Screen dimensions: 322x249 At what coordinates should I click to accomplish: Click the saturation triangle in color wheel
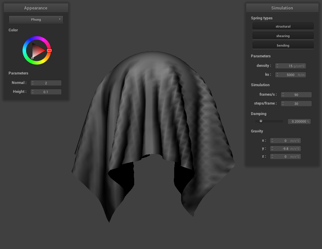pos(37,51)
